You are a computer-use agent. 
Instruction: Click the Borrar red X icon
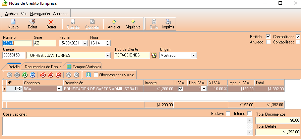[51, 22]
